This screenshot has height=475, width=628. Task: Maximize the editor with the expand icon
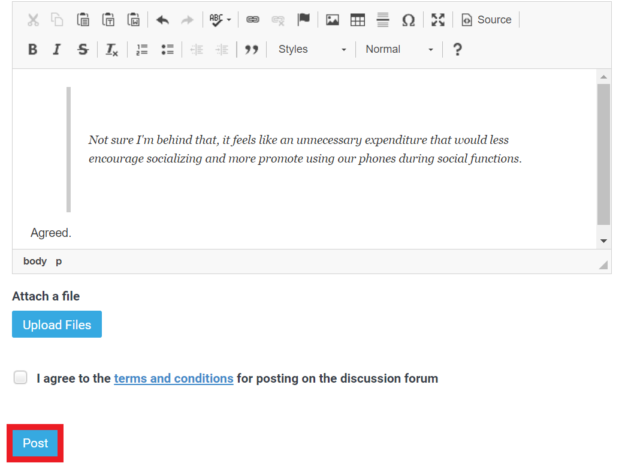[x=438, y=20]
